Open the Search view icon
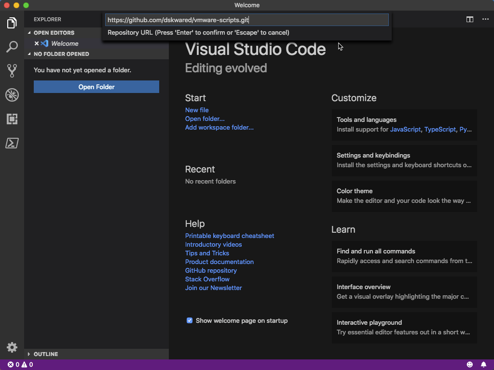 point(12,47)
